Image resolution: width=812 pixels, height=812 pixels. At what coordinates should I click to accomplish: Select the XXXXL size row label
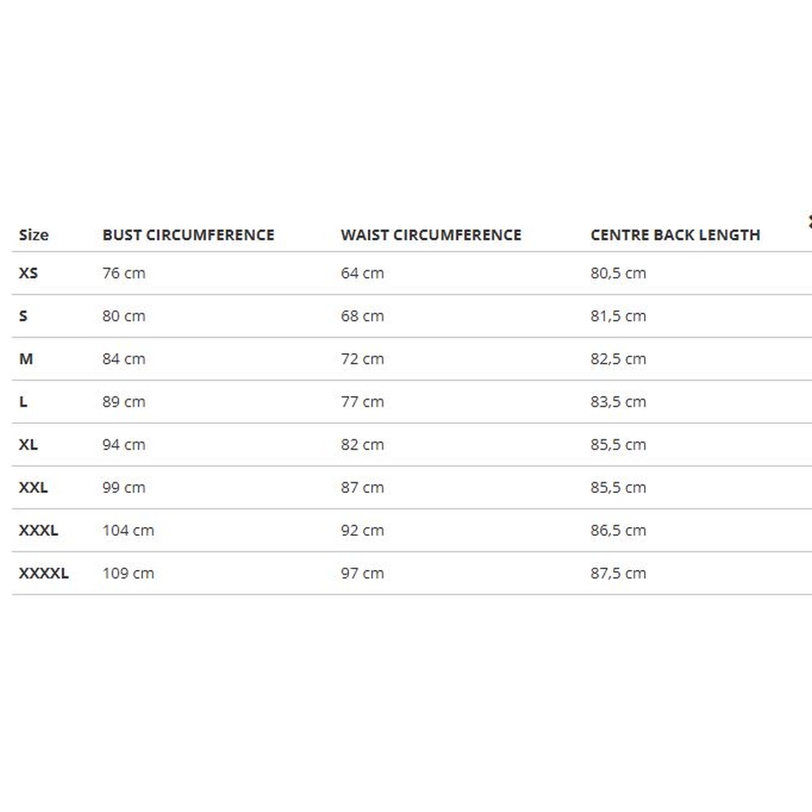point(44,573)
